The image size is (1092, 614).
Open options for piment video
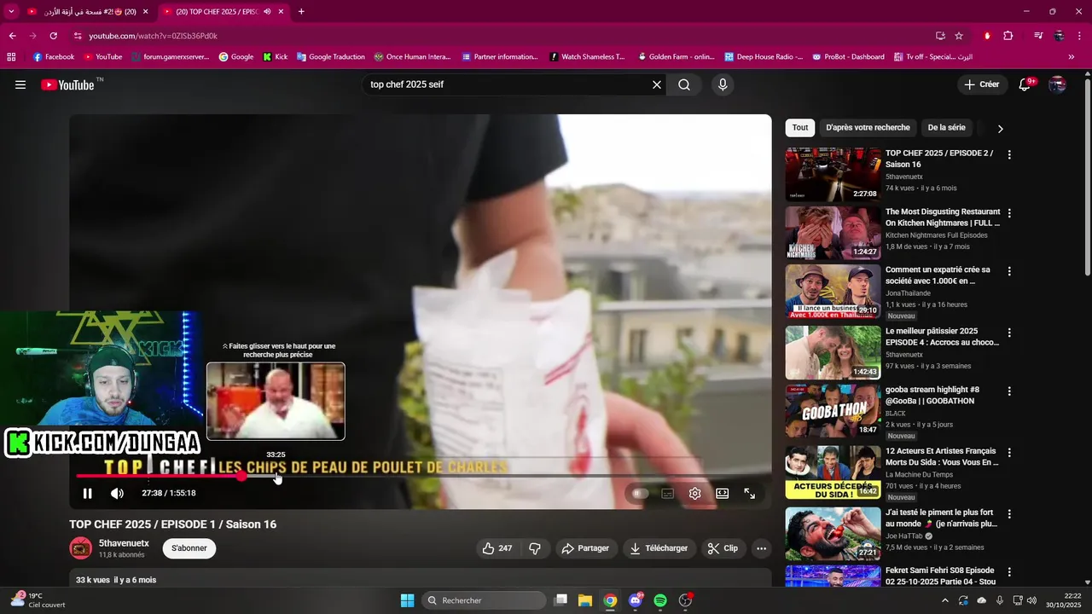[1009, 514]
